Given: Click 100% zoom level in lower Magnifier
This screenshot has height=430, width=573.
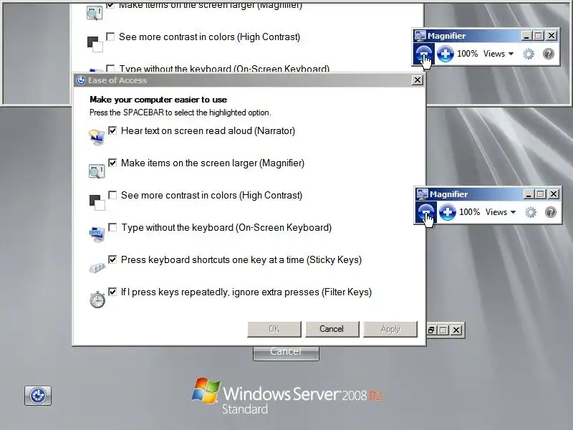Looking at the screenshot, I should click(x=470, y=212).
